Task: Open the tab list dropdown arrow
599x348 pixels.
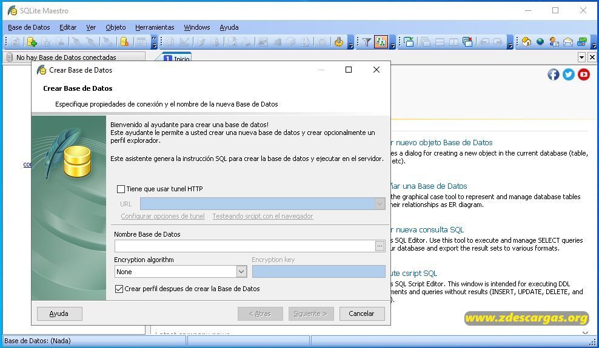Action: (x=581, y=57)
